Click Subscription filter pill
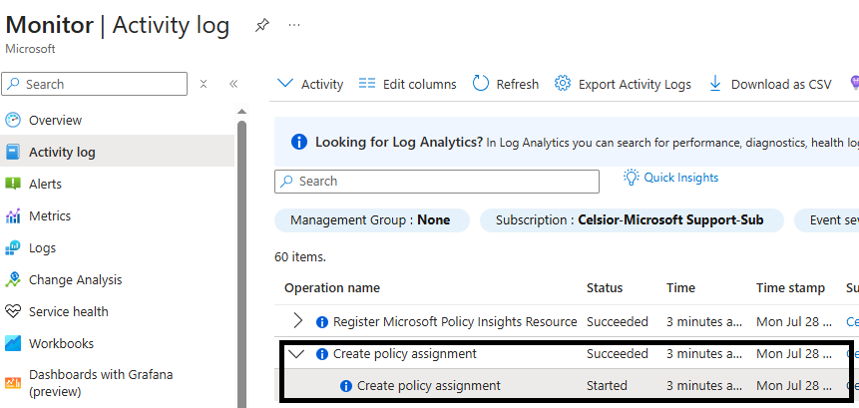The height and width of the screenshot is (408, 859). (632, 220)
